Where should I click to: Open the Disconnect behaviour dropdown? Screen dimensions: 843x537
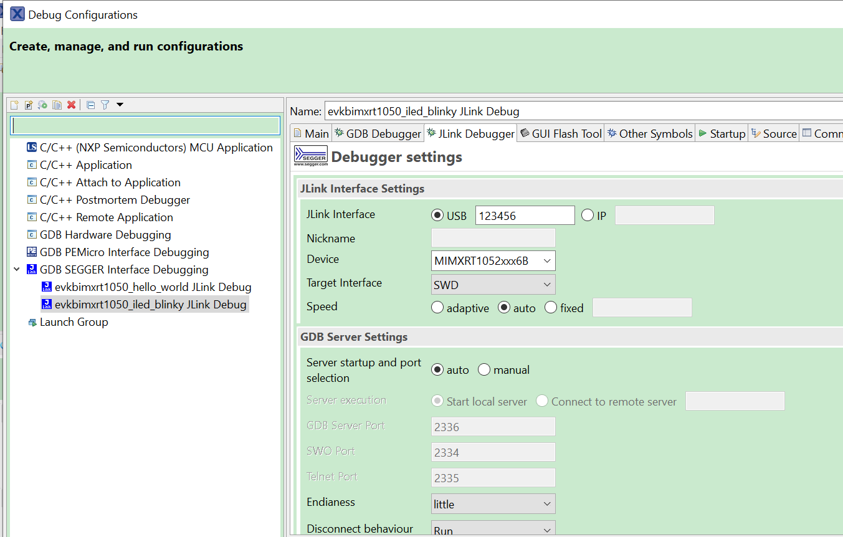pyautogui.click(x=493, y=530)
